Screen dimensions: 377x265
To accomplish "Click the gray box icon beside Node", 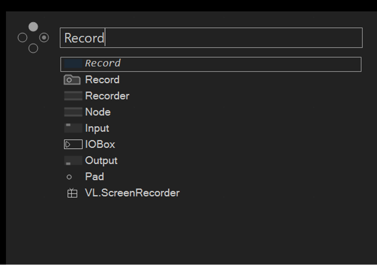I will click(73, 112).
